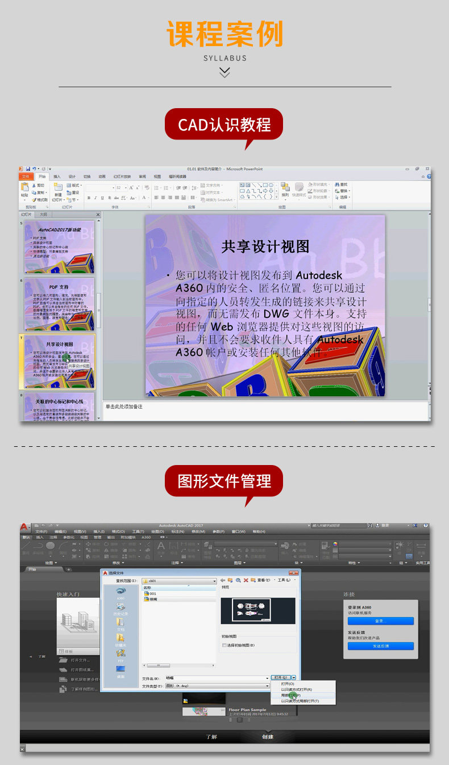
Task: Switch to AutoCAD's 注释 ribbon tab
Action: (53, 537)
